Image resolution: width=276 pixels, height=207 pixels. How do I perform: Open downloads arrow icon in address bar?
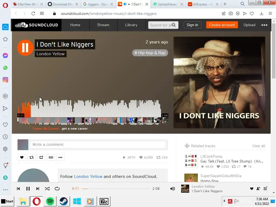click(261, 13)
